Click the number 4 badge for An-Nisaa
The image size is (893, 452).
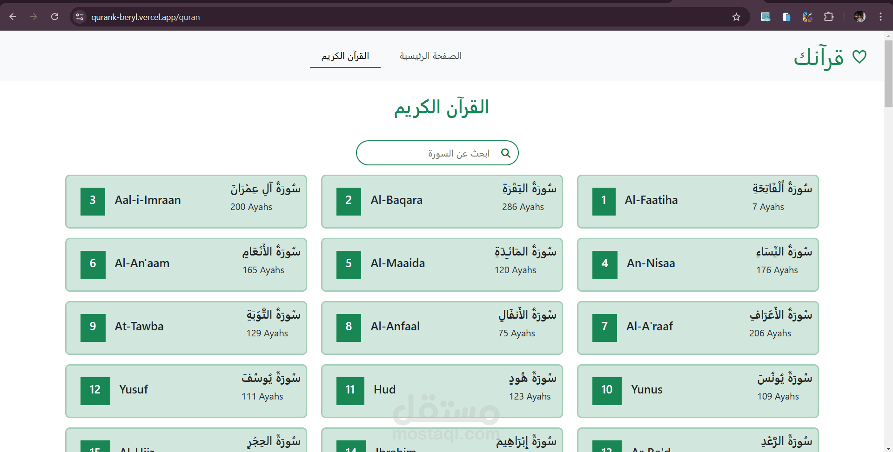(x=605, y=264)
